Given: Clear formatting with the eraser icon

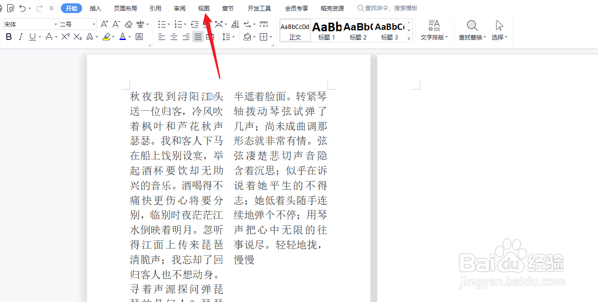Looking at the screenshot, I should (128, 24).
